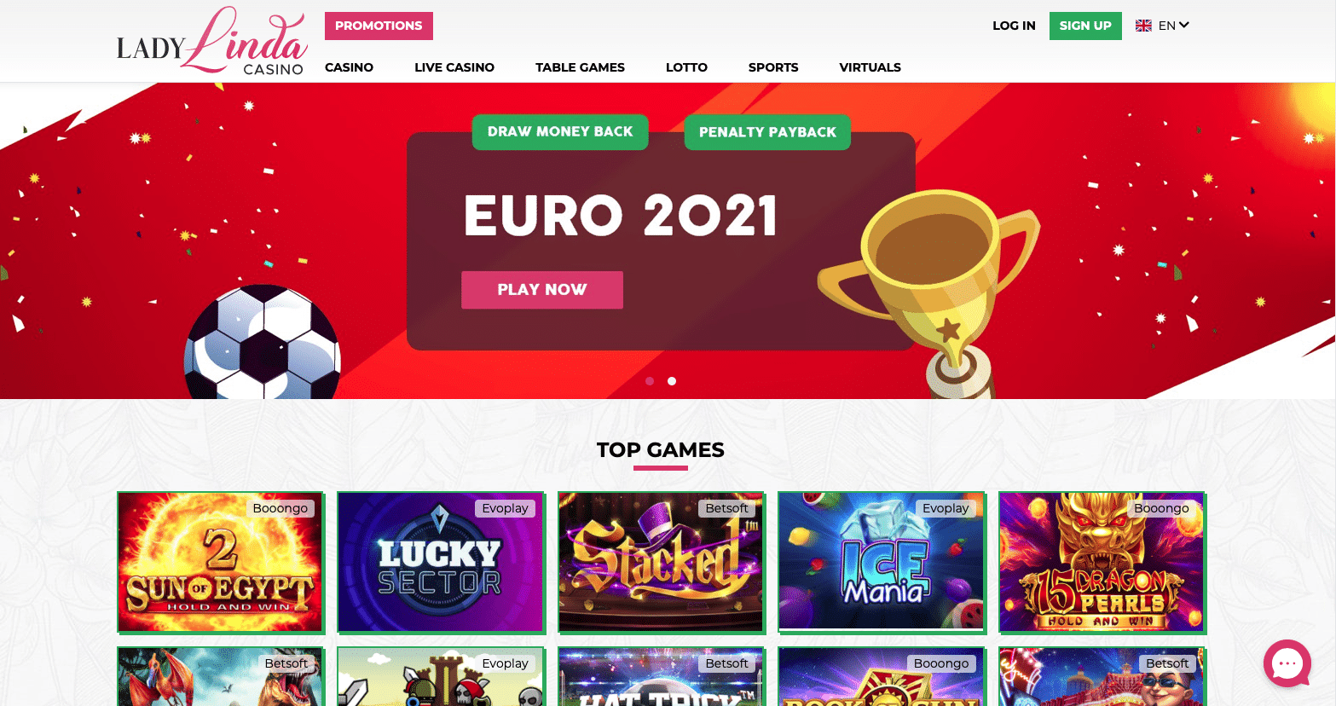Open the Stacked game by Betsoft
The height and width of the screenshot is (706, 1336).
pyautogui.click(x=661, y=562)
